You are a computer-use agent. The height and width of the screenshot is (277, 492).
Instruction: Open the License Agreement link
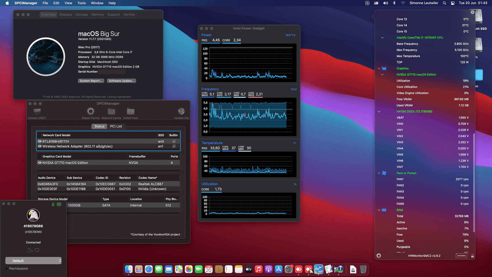tap(119, 97)
